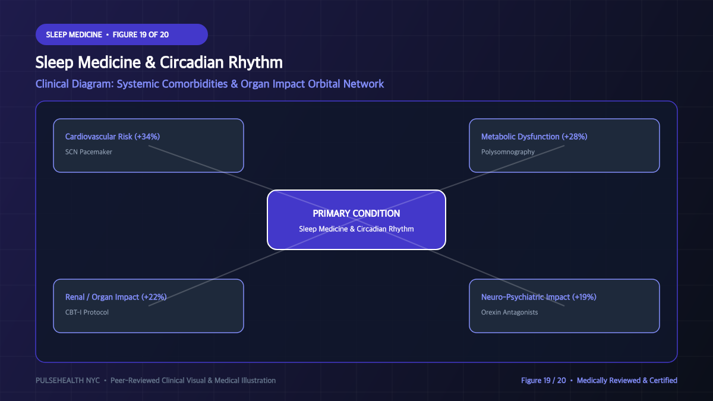Screen dimensions: 713x401
Task: Click the Sleep Medicine & Circadian Rhythm heading
Action: tap(159, 62)
